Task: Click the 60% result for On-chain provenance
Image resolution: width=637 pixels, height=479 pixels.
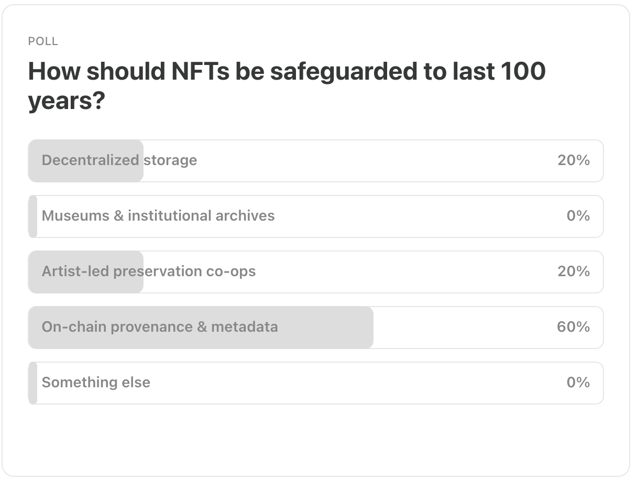Action: (573, 327)
